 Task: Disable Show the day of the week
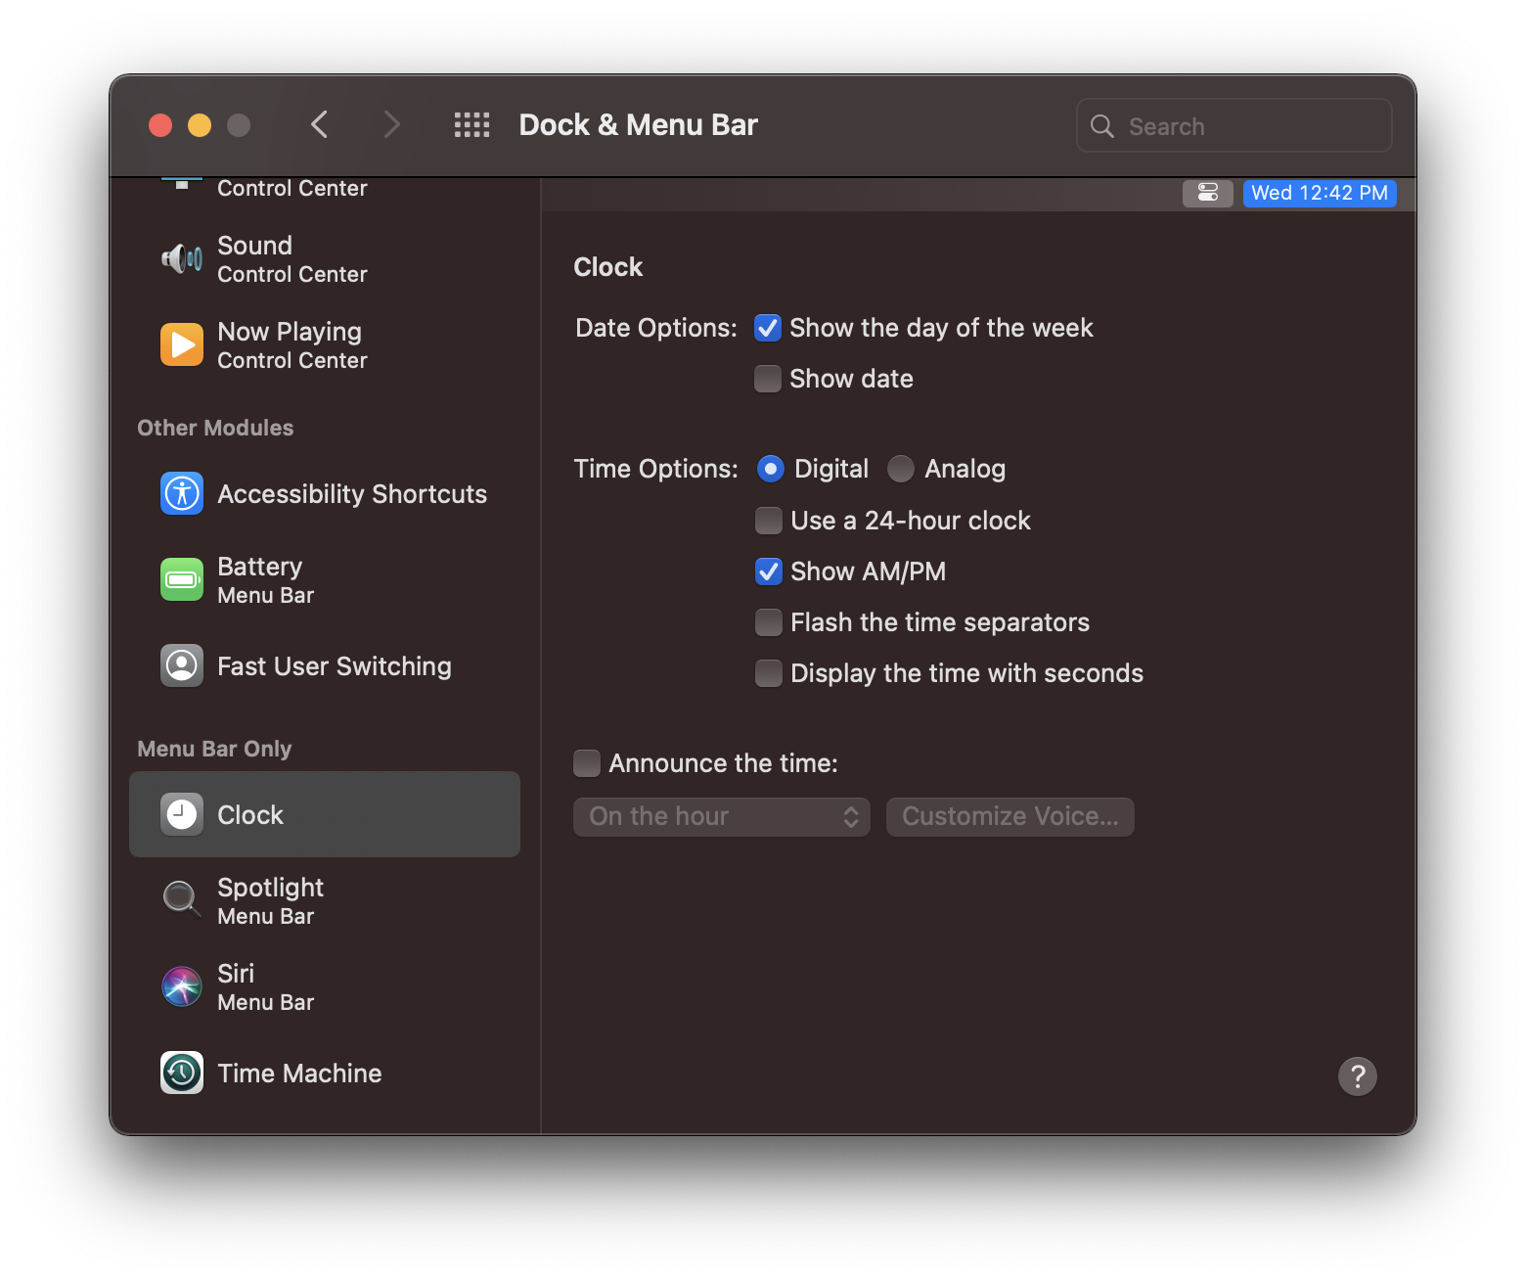768,328
